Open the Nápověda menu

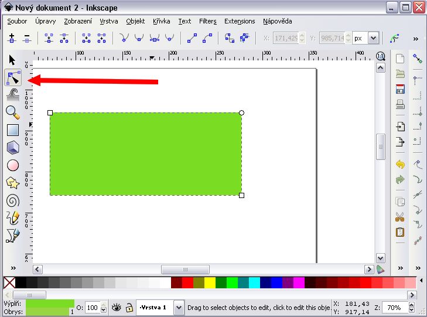[278, 21]
